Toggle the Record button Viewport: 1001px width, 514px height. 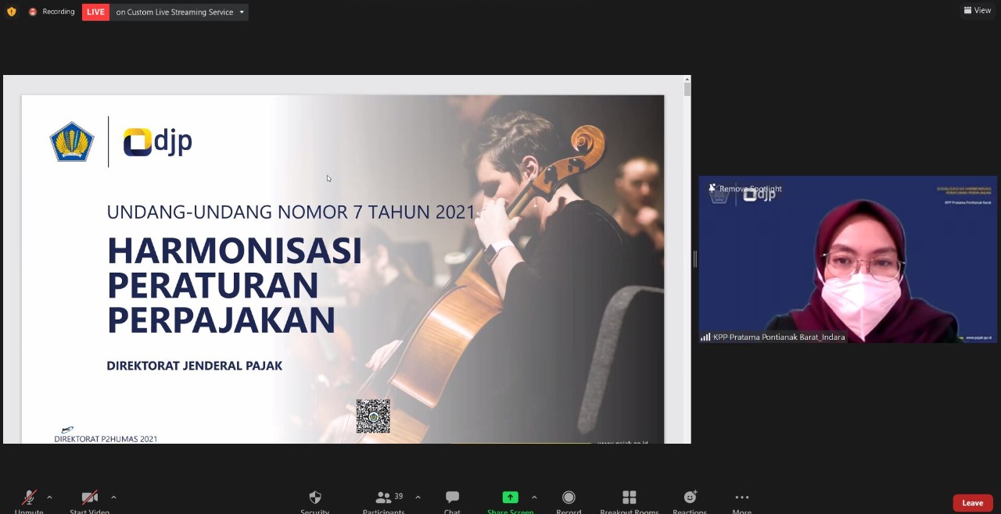click(569, 501)
